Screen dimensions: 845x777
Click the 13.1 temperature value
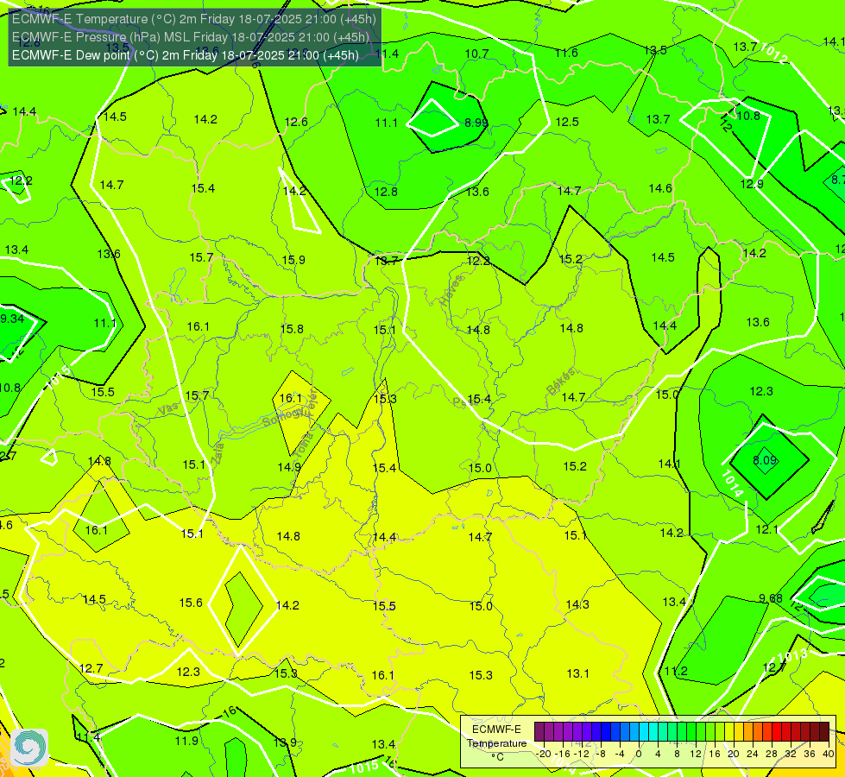(x=578, y=673)
